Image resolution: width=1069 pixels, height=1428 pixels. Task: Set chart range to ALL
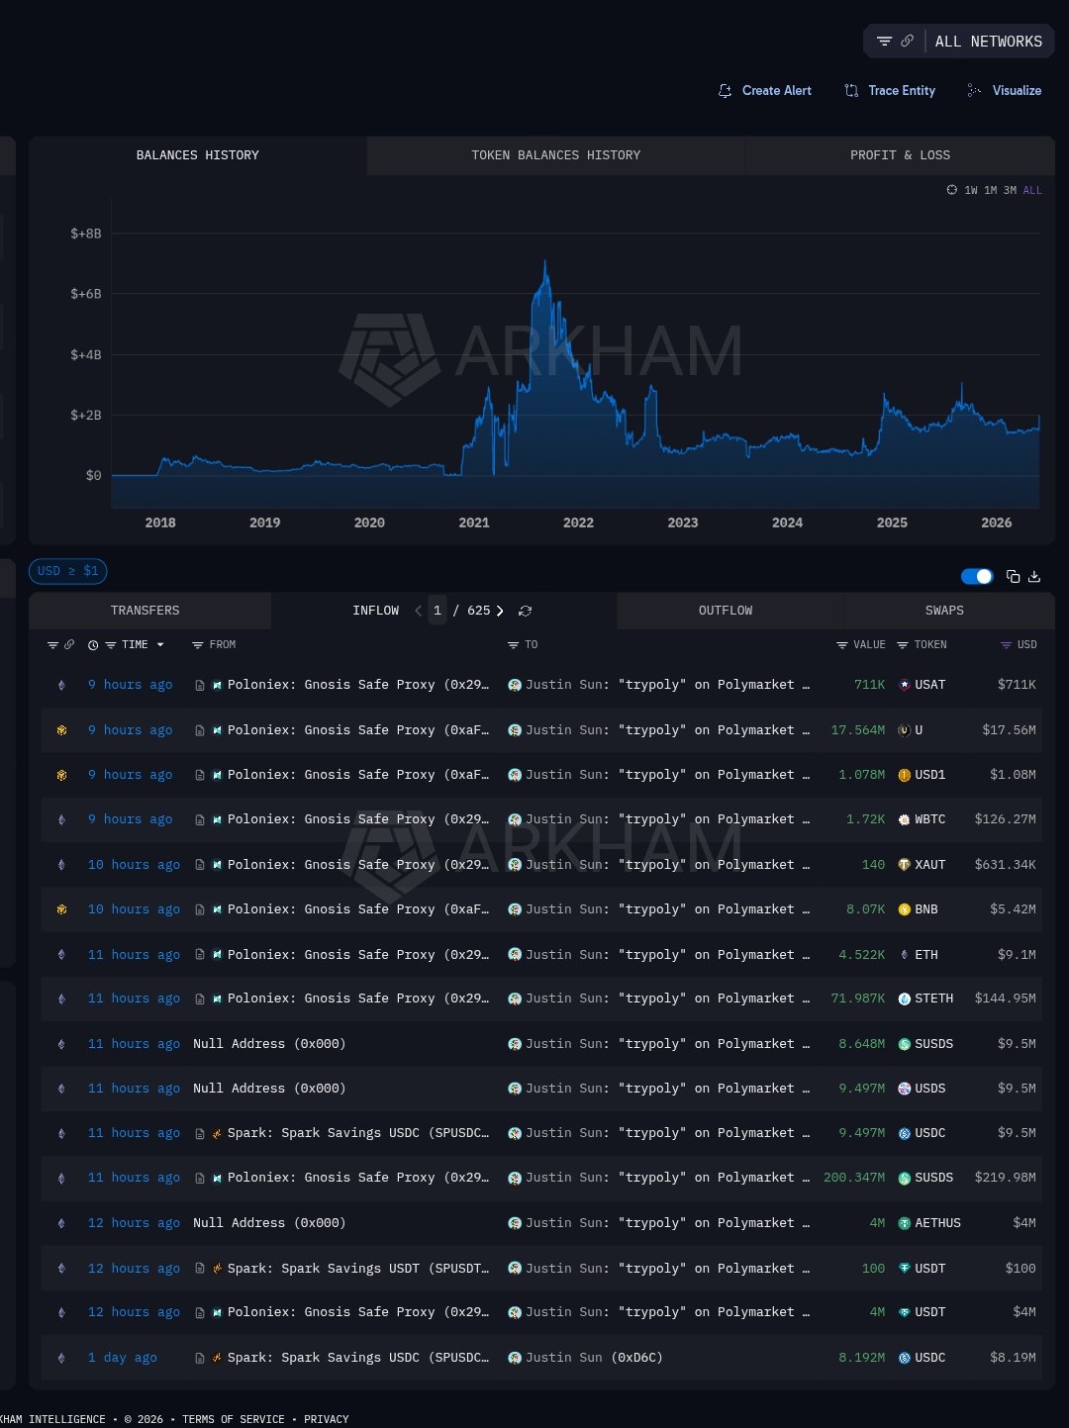coord(1032,190)
